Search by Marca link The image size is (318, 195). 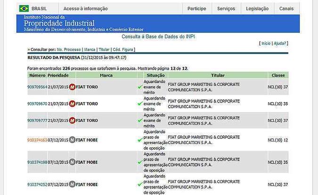click(x=90, y=50)
